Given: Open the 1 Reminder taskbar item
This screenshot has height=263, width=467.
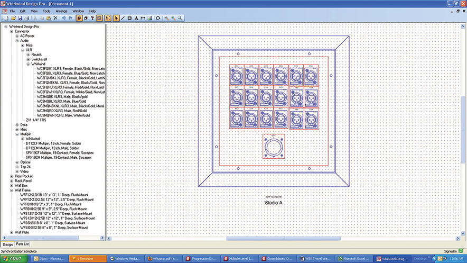Looking at the screenshot, I should [88, 259].
